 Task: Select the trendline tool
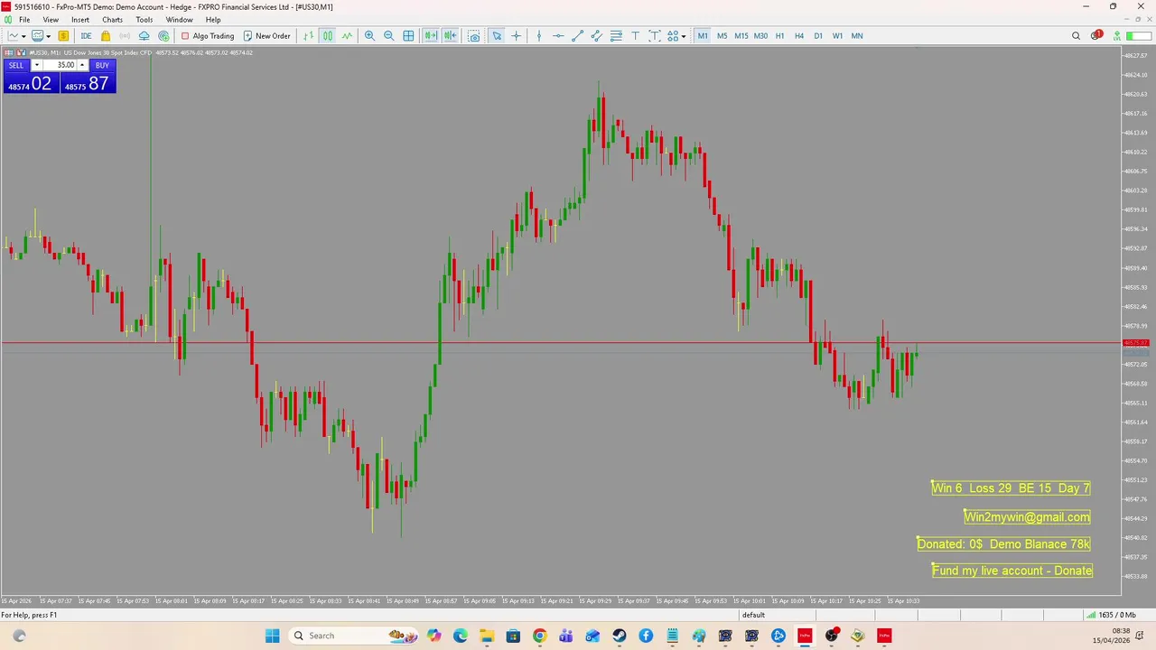tap(578, 36)
